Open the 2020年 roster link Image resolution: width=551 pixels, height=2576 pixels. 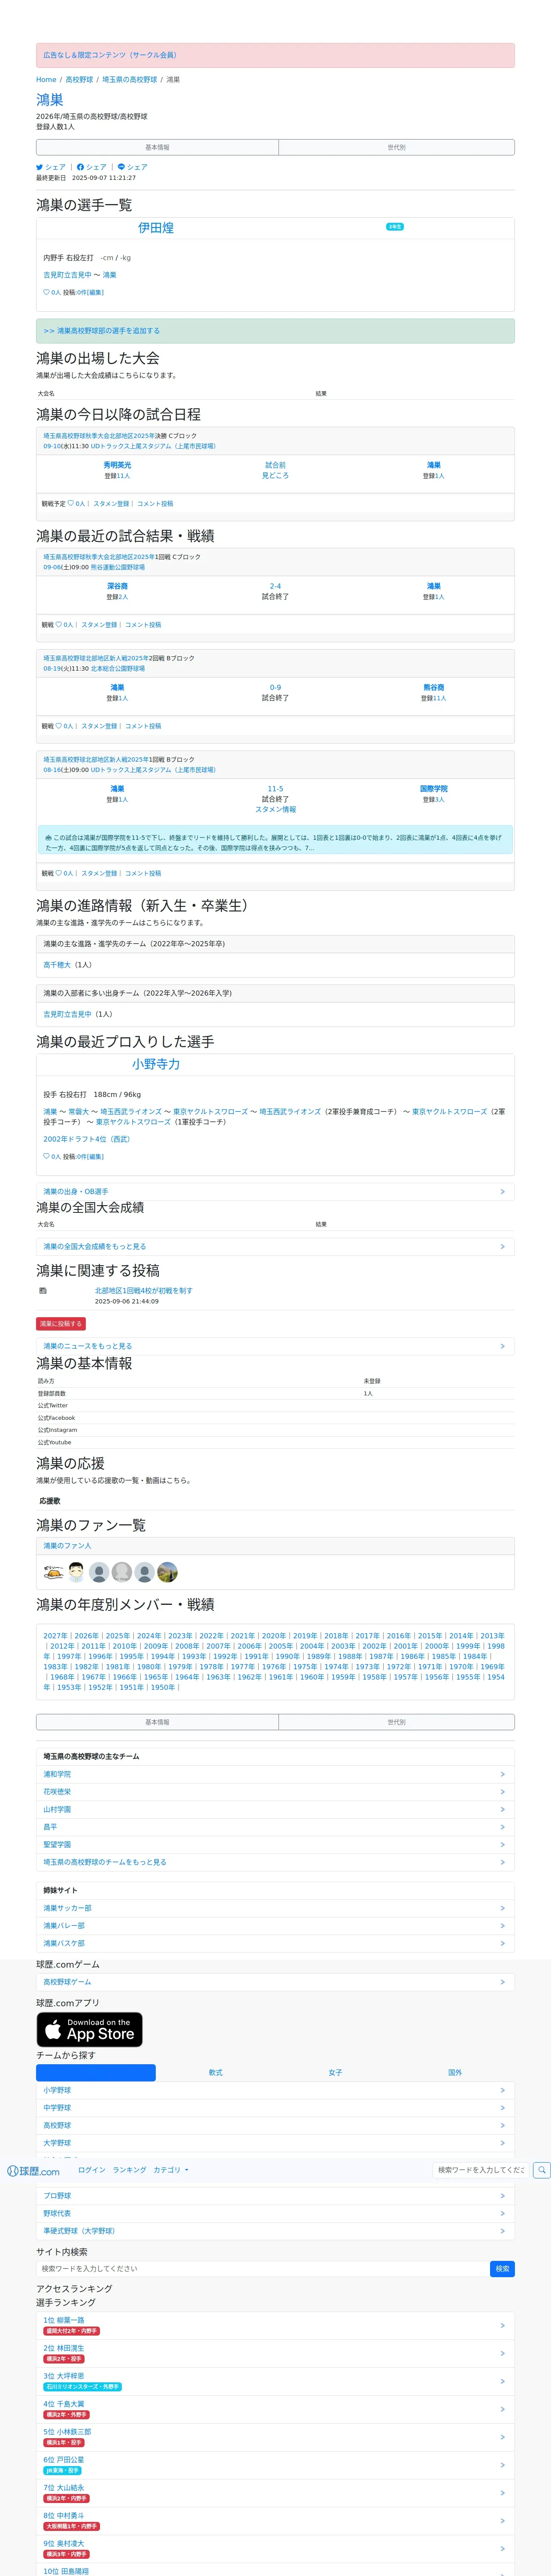pos(274,1636)
